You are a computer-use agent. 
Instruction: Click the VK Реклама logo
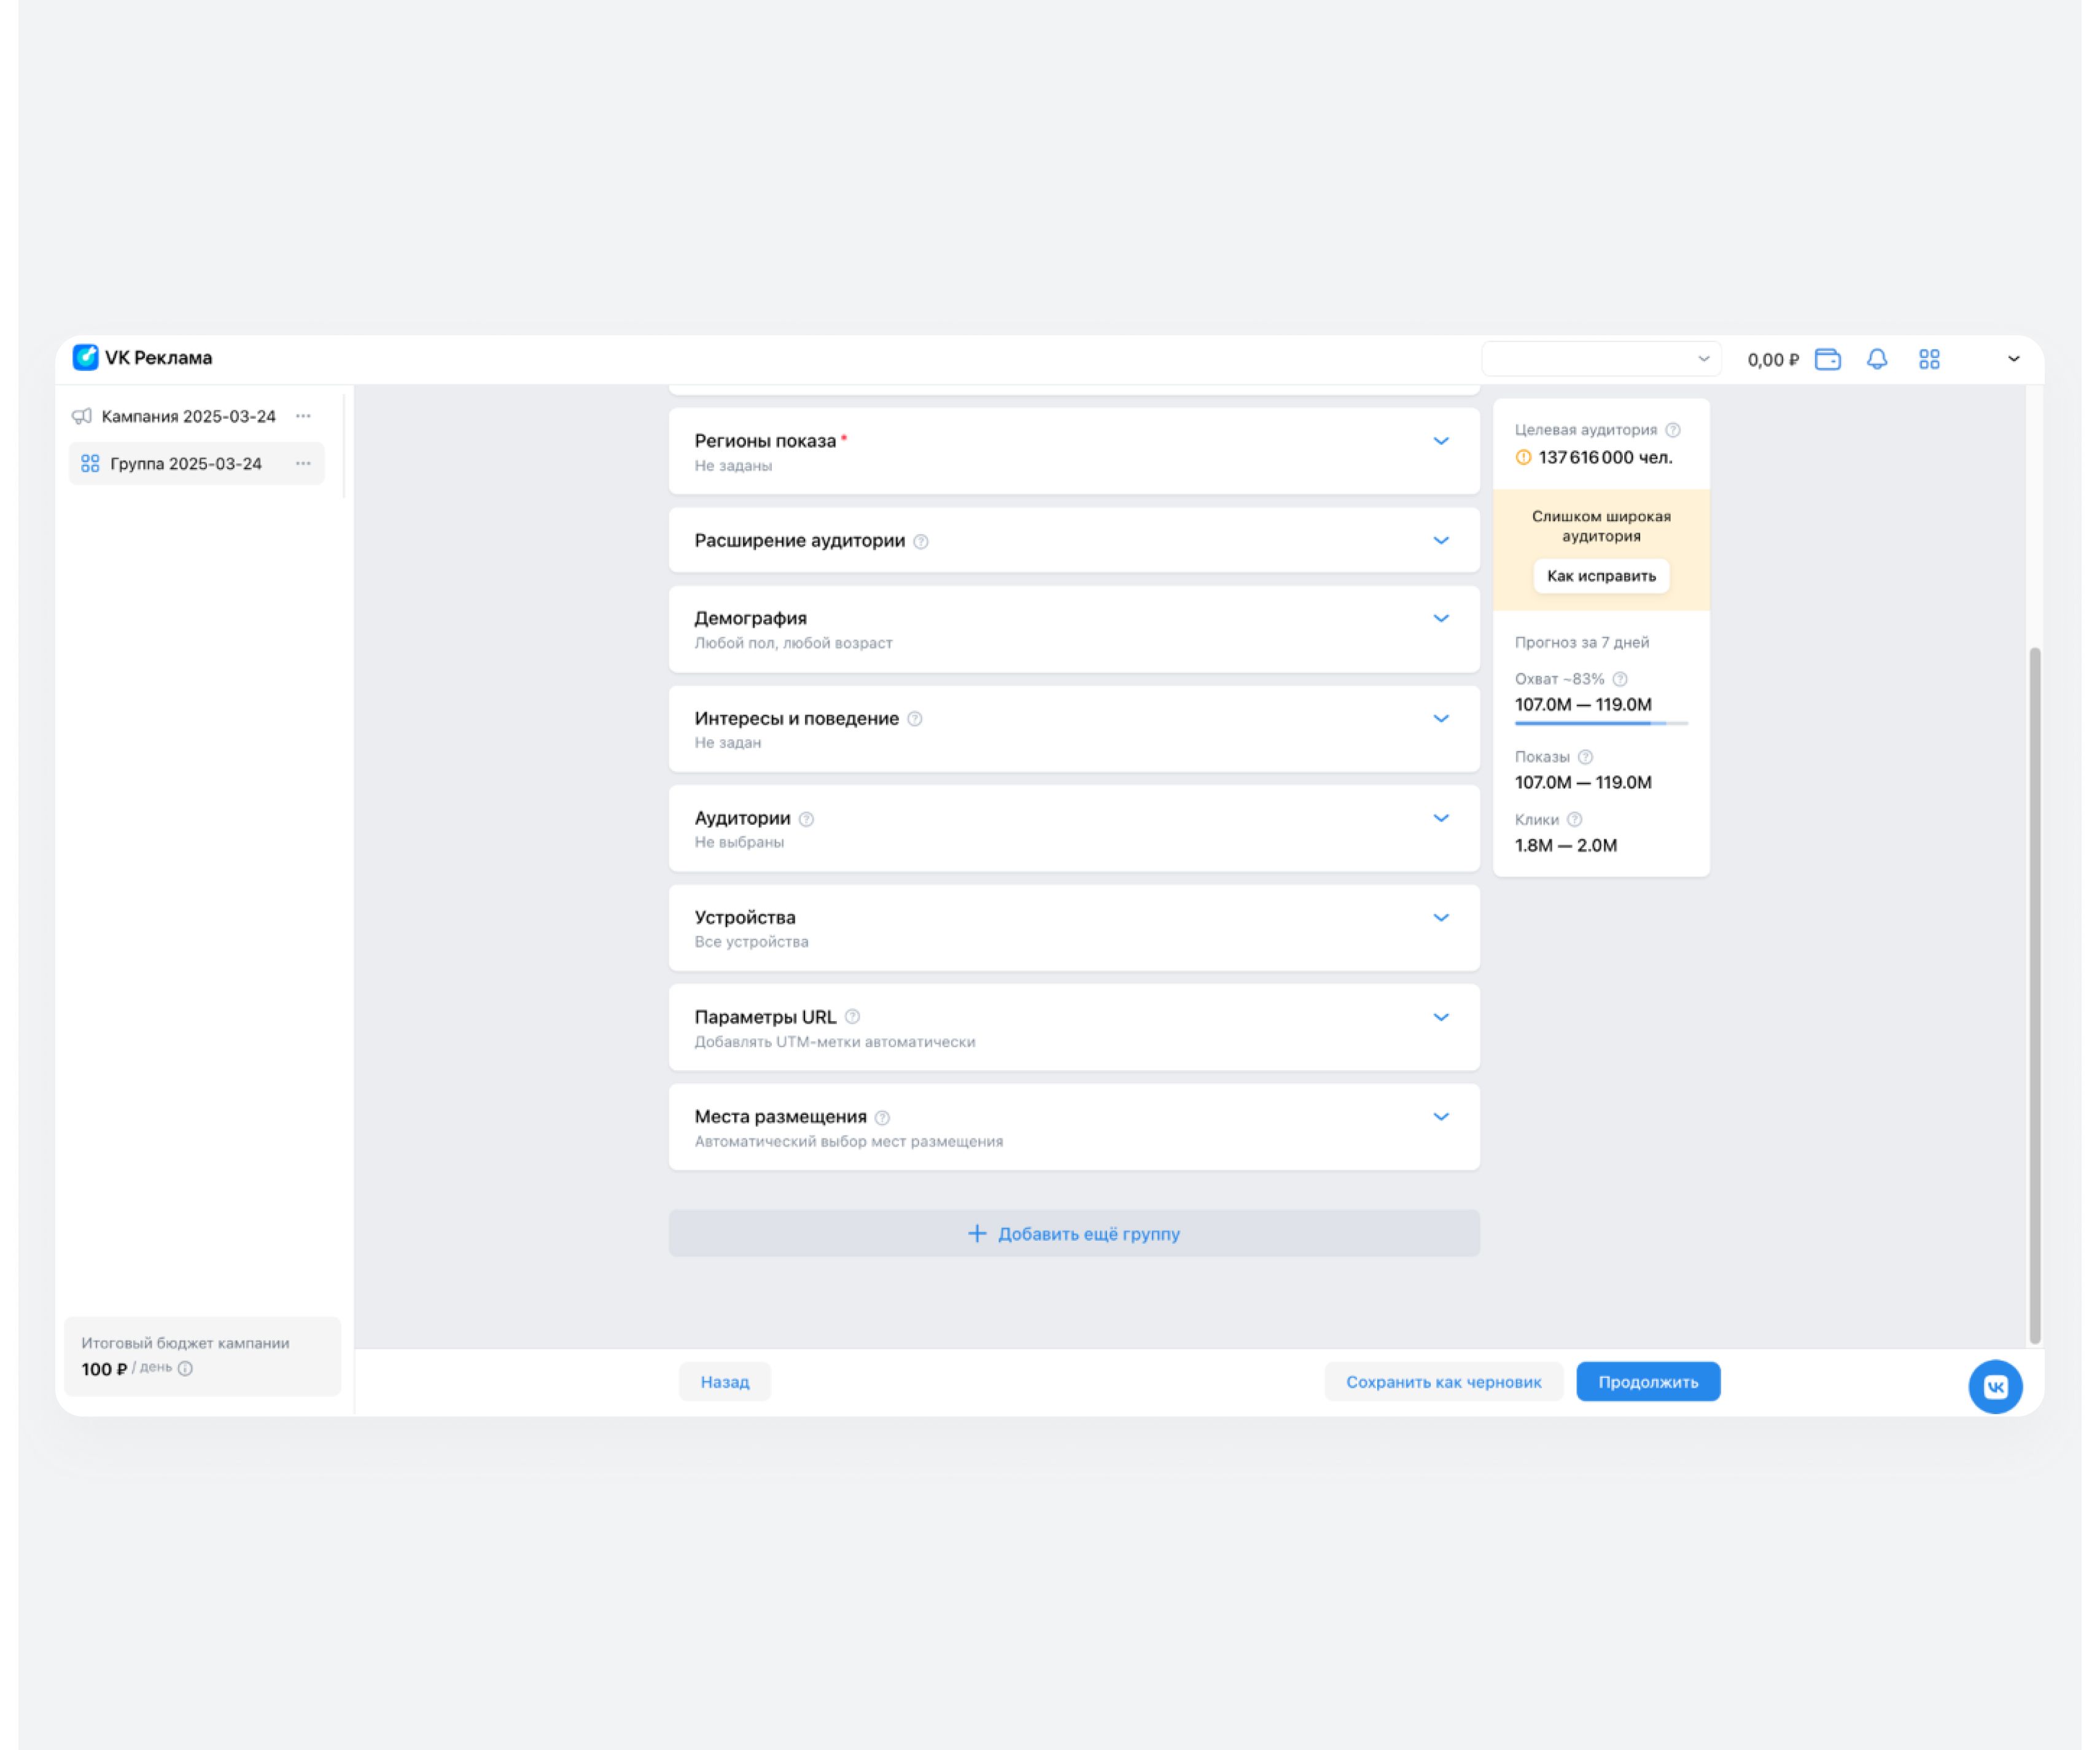142,358
